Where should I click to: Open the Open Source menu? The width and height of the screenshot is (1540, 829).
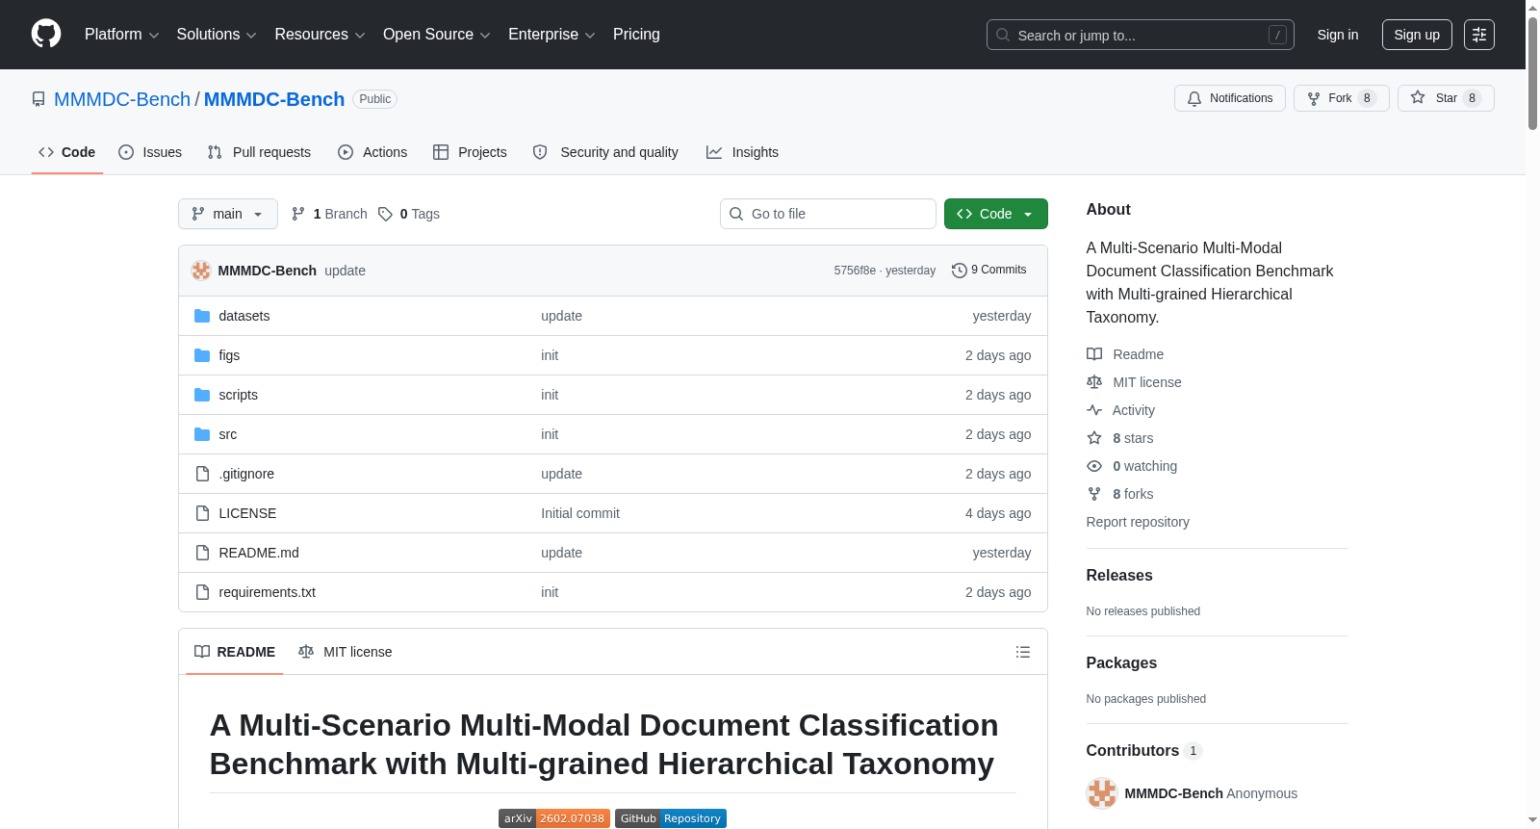[x=437, y=35]
